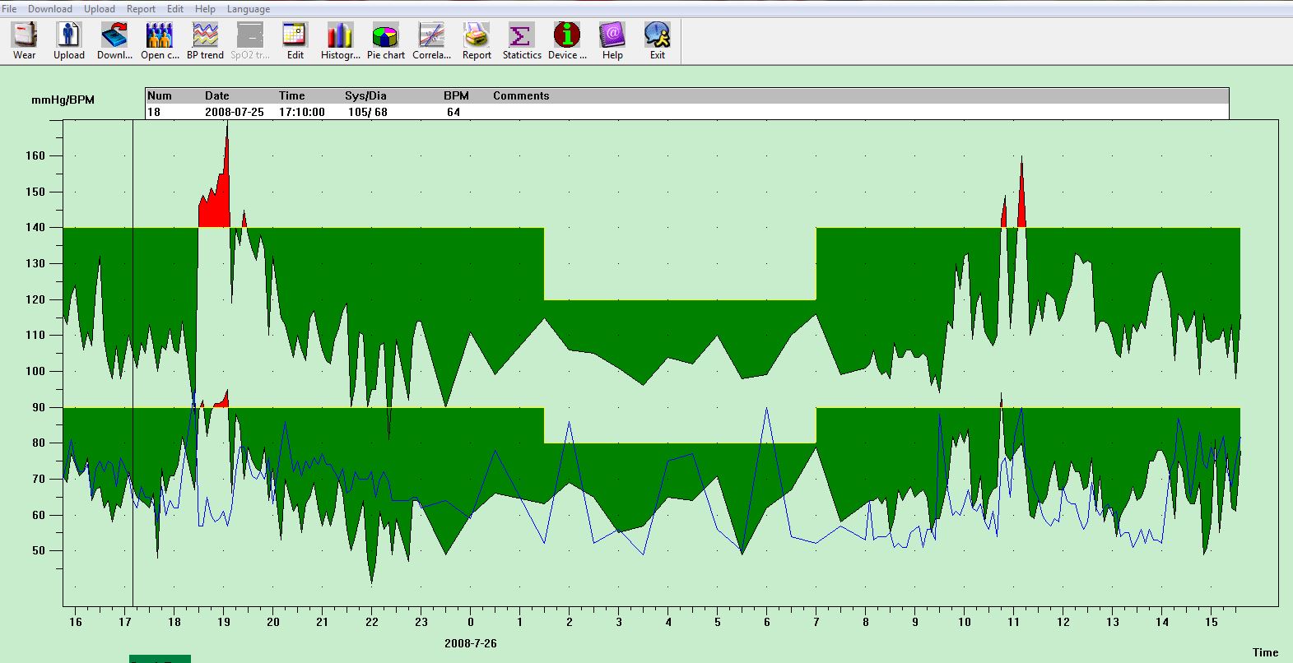Image resolution: width=1293 pixels, height=663 pixels.
Task: Click the Report printer icon
Action: coord(477,40)
